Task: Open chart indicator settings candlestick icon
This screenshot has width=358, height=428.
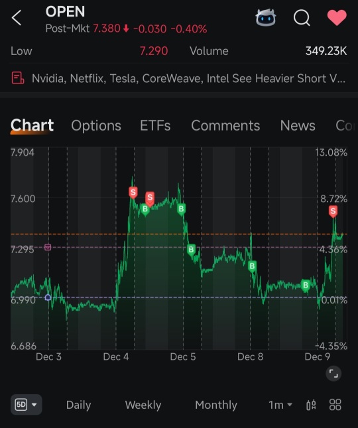Action: 311,405
